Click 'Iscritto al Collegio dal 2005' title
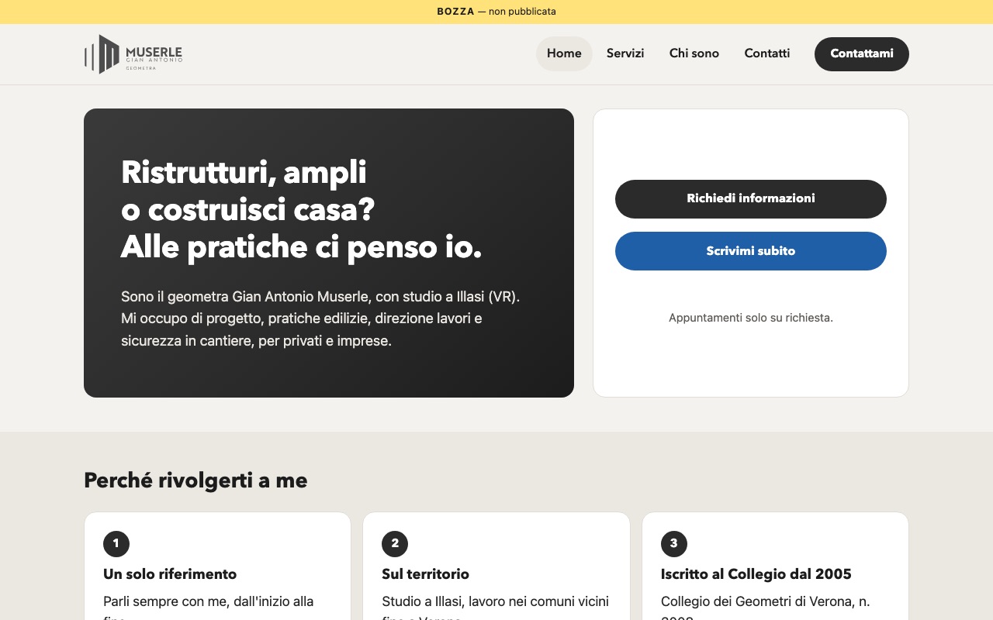Viewport: 993px width, 620px height. tap(756, 574)
